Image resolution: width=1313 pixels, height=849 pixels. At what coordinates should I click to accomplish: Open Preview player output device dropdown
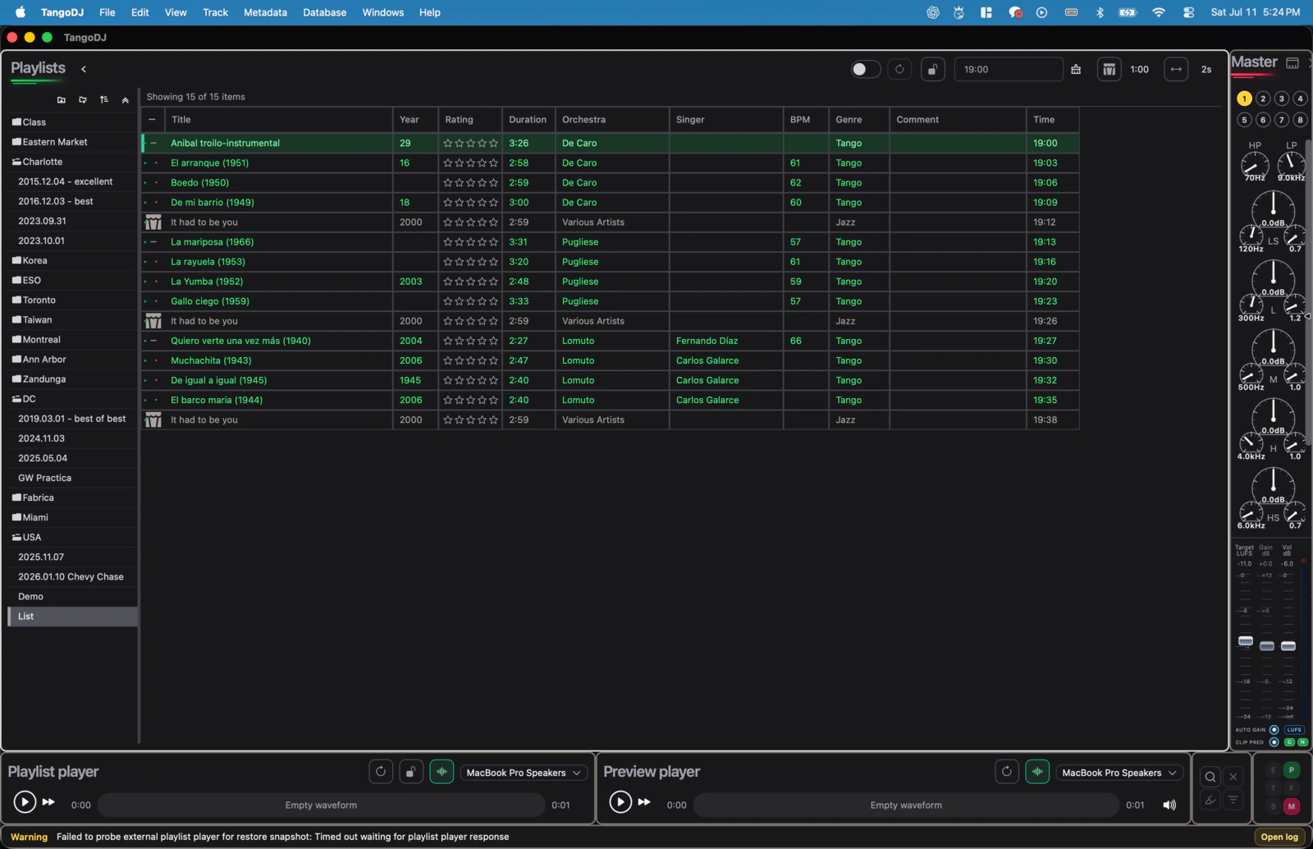[x=1119, y=773]
